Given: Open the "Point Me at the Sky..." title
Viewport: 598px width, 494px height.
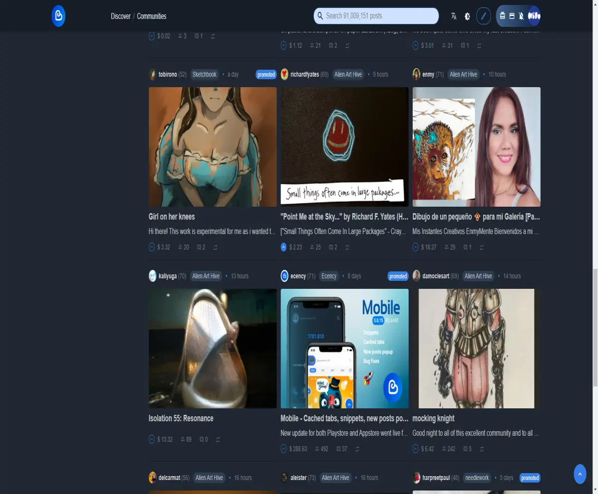Looking at the screenshot, I should click(344, 217).
